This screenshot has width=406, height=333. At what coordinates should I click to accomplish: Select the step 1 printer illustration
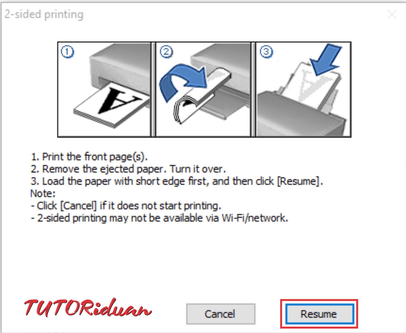[104, 90]
